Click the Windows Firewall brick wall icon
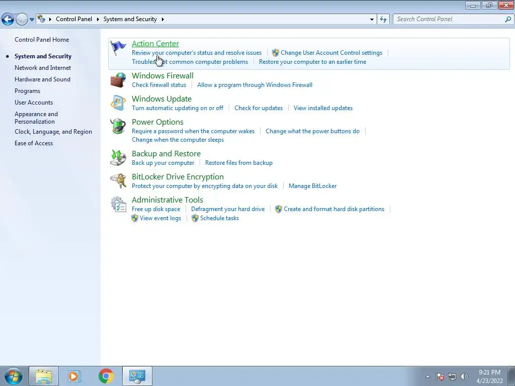The image size is (515, 386). pos(118,80)
